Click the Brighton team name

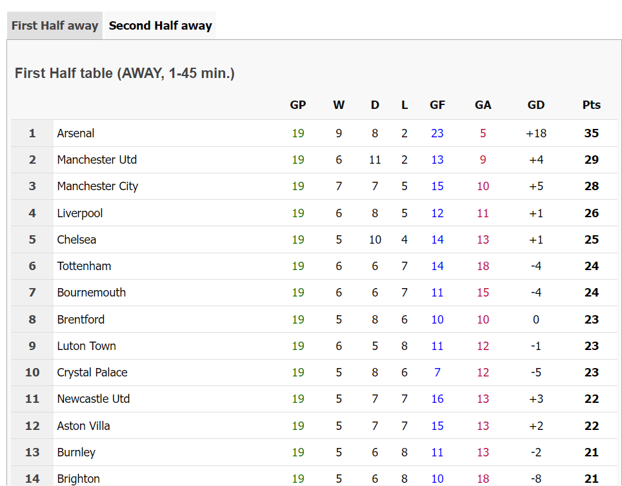click(x=78, y=478)
